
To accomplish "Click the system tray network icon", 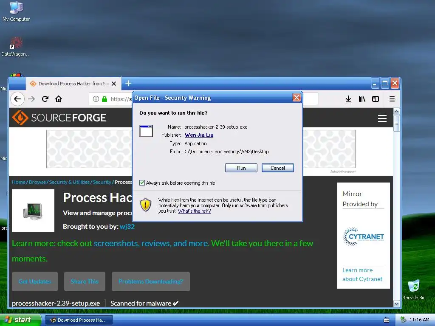I will tap(403, 320).
